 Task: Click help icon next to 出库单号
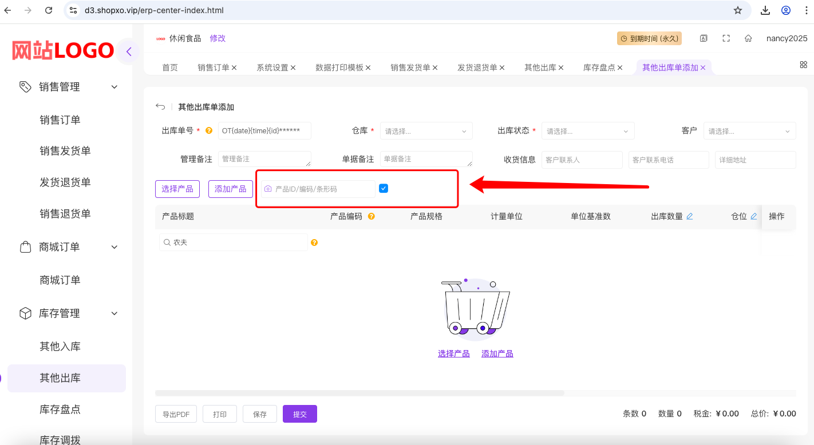point(209,130)
